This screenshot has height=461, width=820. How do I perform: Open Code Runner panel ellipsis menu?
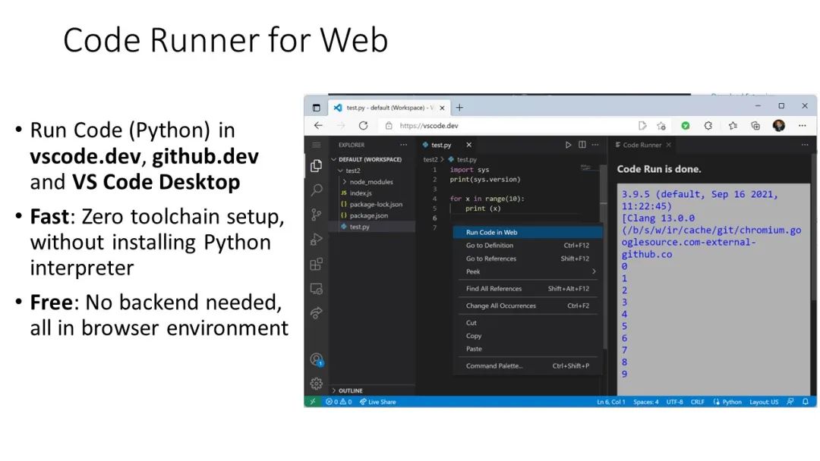point(804,145)
